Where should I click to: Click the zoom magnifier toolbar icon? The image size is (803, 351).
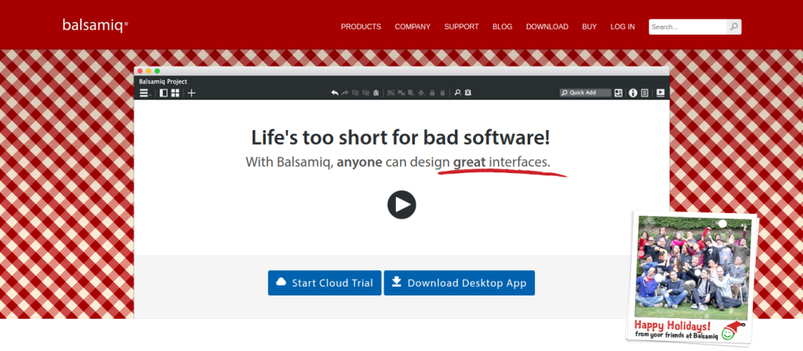click(458, 92)
